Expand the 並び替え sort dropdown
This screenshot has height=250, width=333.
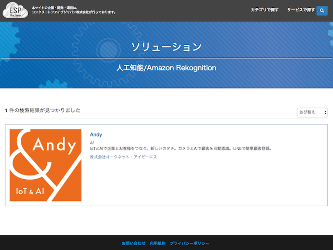tap(312, 113)
